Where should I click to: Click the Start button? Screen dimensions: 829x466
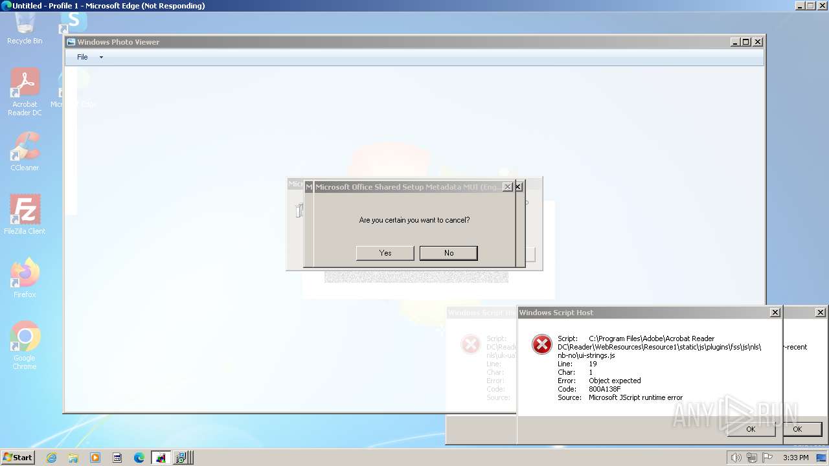[17, 458]
